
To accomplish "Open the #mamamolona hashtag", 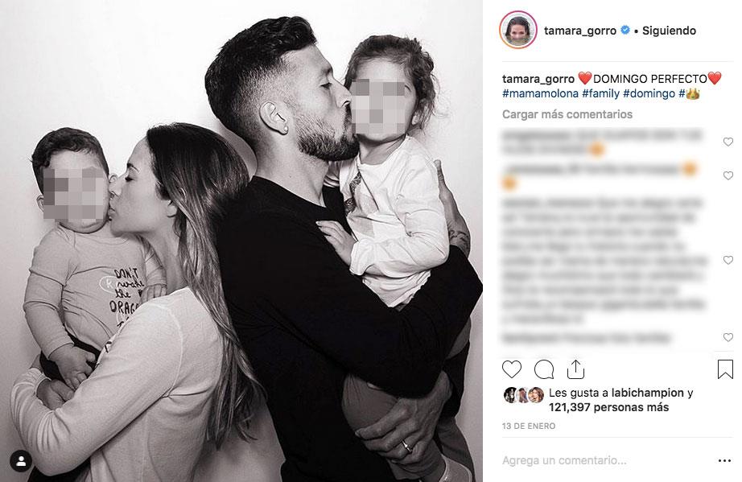I will (540, 93).
